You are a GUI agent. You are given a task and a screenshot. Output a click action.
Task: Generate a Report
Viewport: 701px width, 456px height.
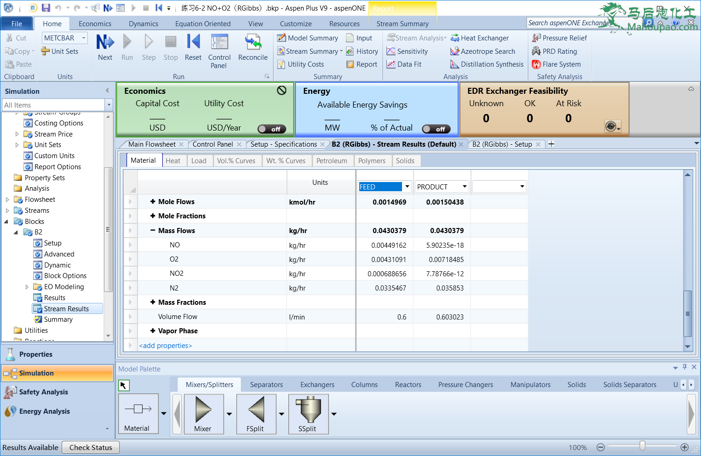(x=362, y=64)
